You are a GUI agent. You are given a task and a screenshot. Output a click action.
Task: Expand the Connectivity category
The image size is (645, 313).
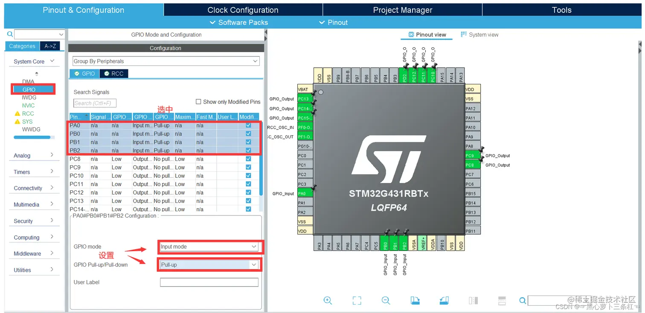point(34,188)
